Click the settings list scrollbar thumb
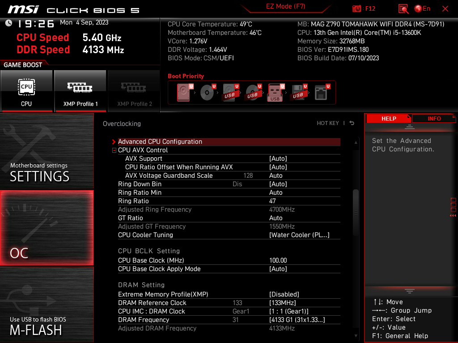The height and width of the screenshot is (343, 458). pyautogui.click(x=356, y=213)
